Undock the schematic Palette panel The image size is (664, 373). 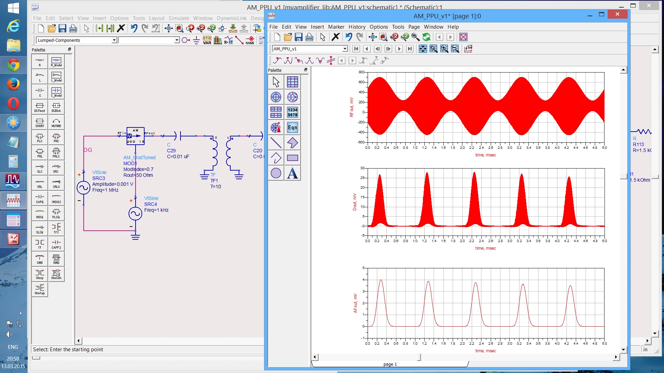70,49
